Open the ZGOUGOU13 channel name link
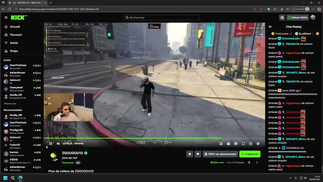Screen dimensions: 323x182 click(x=72, y=153)
